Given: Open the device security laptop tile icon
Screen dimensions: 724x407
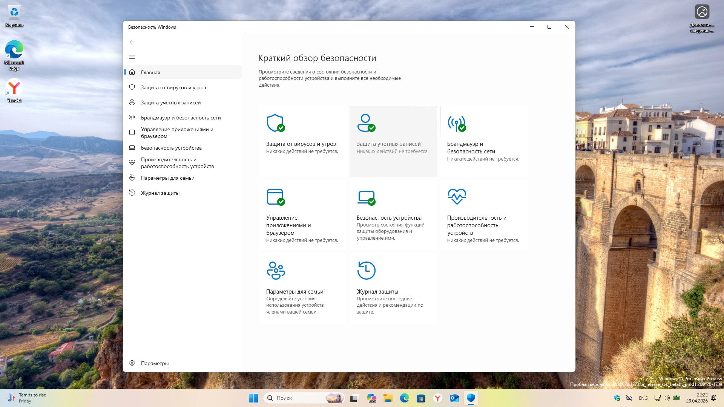Looking at the screenshot, I should [366, 197].
